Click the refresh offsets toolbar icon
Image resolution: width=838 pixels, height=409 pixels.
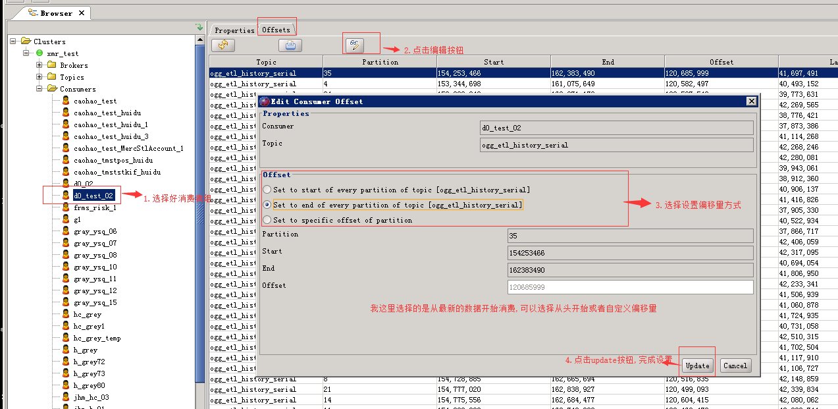(x=223, y=45)
